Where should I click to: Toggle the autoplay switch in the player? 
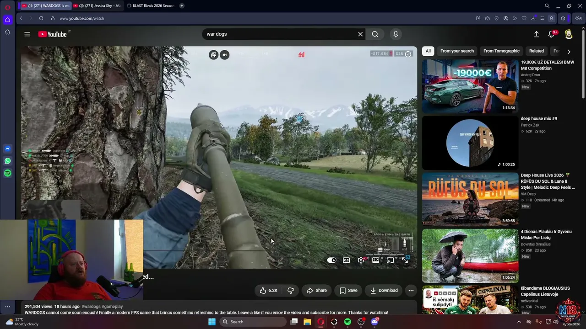click(332, 260)
